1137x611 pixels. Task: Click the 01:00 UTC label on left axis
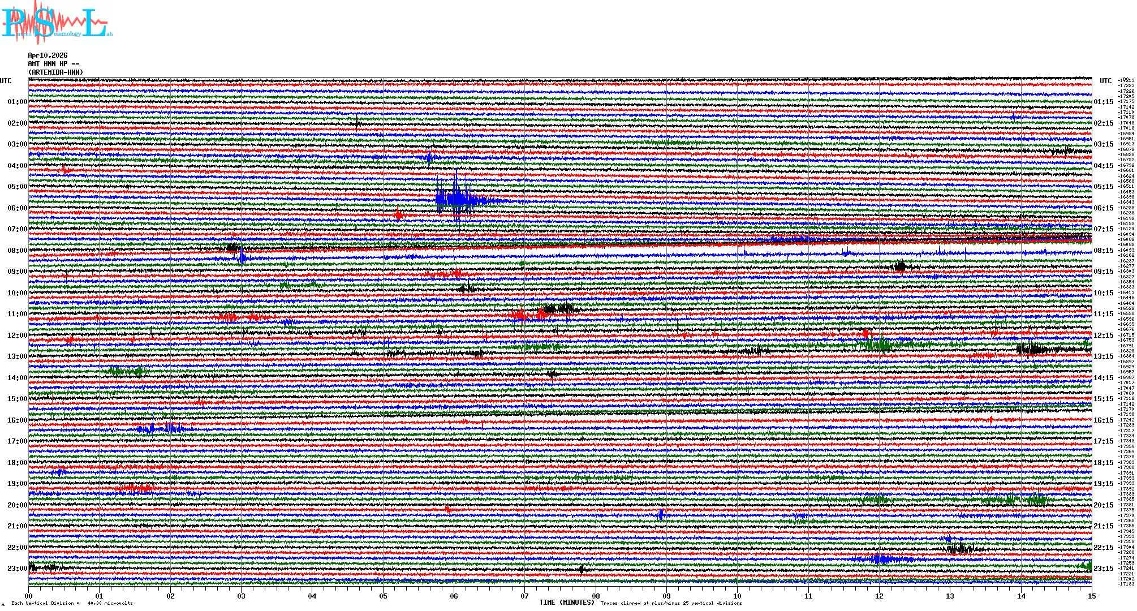[17, 102]
